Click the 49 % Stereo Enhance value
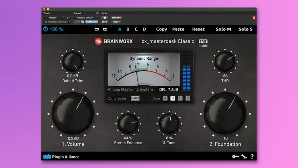This screenshot has height=168, width=298. coord(128,138)
